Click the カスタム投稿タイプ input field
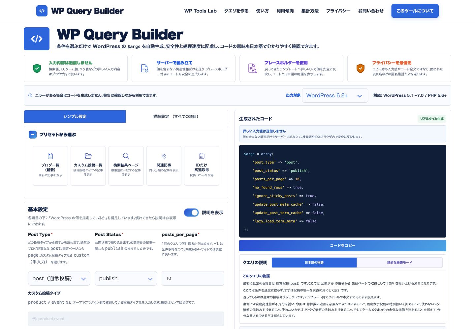This screenshot has height=329, width=475. tap(126, 319)
